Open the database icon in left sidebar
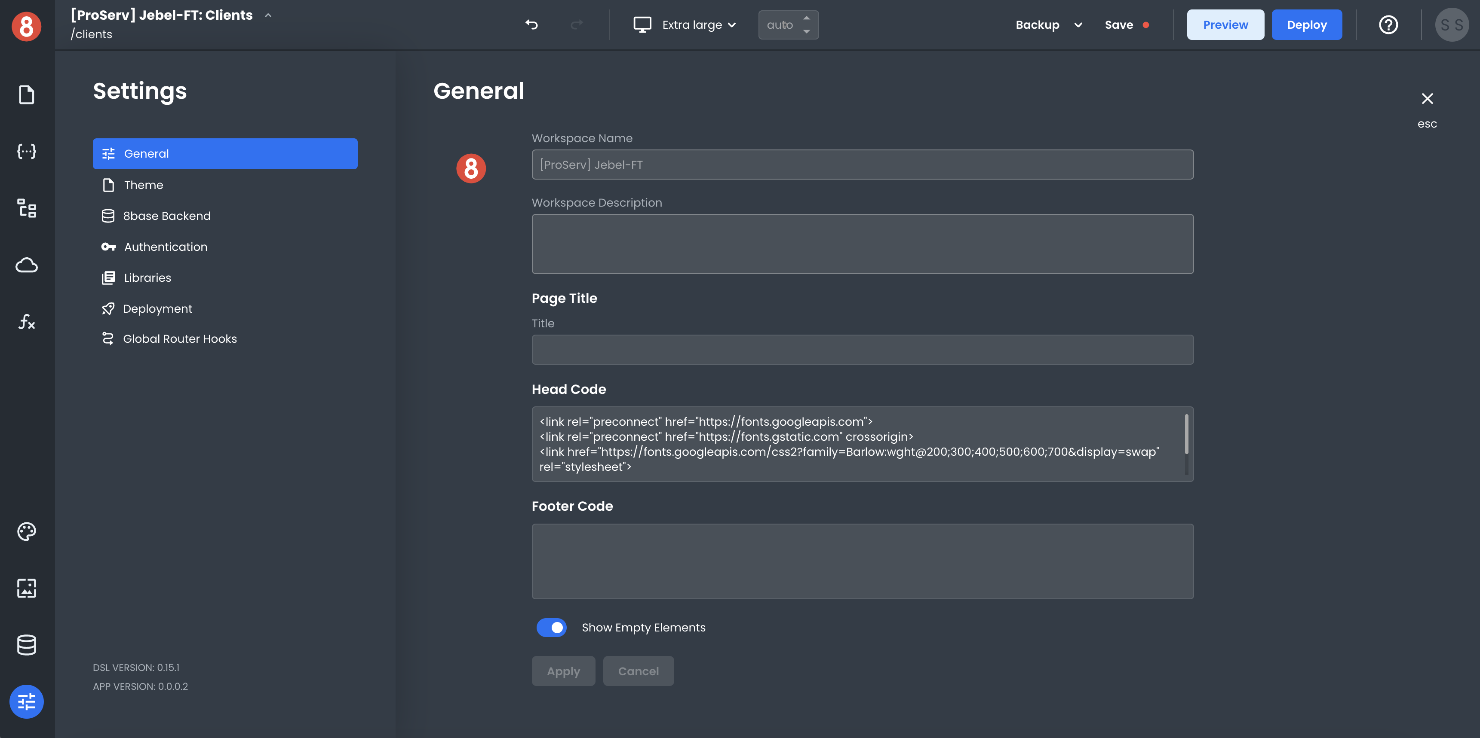 pyautogui.click(x=26, y=645)
